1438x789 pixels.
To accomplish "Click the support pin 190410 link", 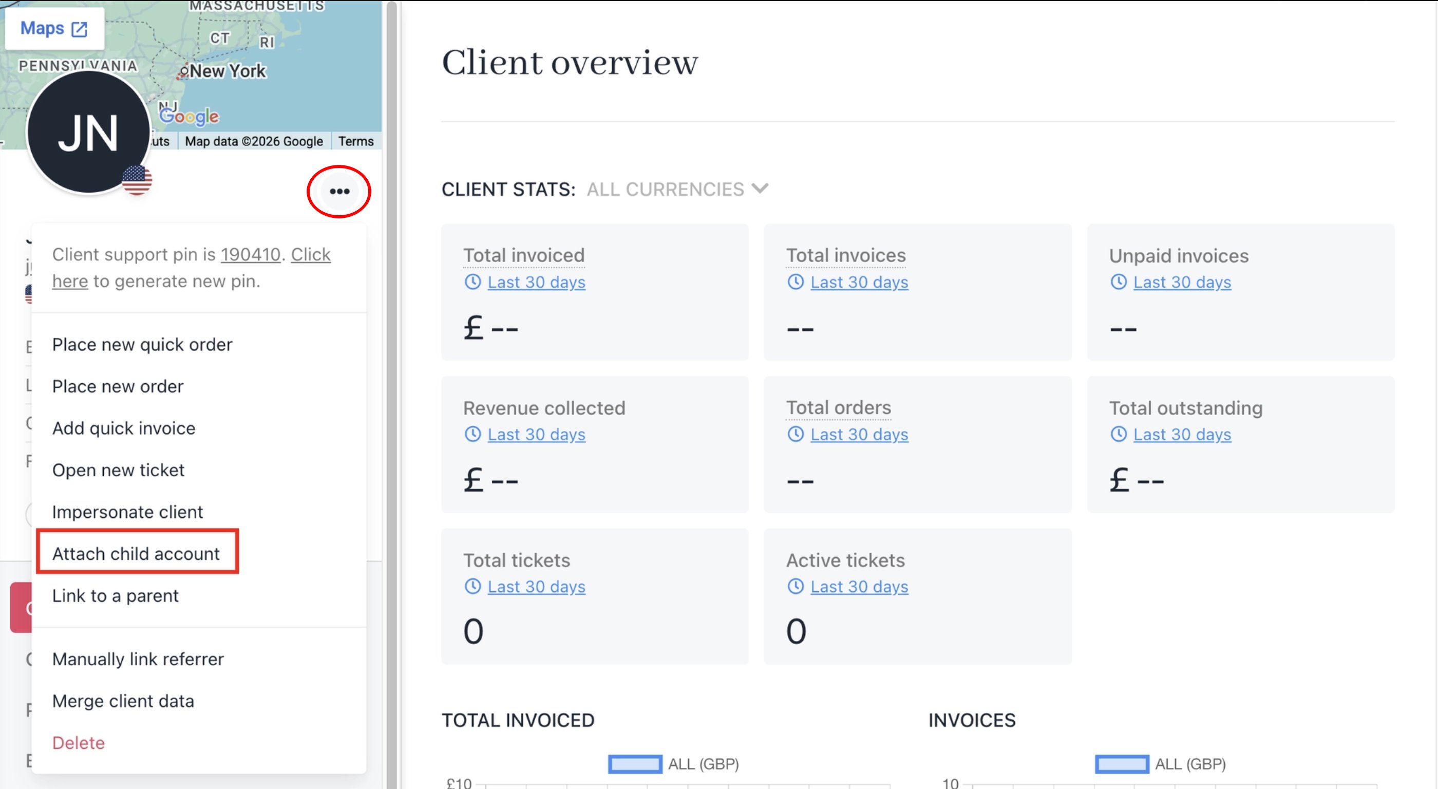I will tap(250, 255).
